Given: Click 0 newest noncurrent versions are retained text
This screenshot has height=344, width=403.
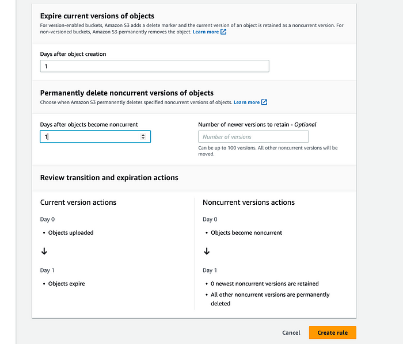Looking at the screenshot, I should [x=264, y=284].
